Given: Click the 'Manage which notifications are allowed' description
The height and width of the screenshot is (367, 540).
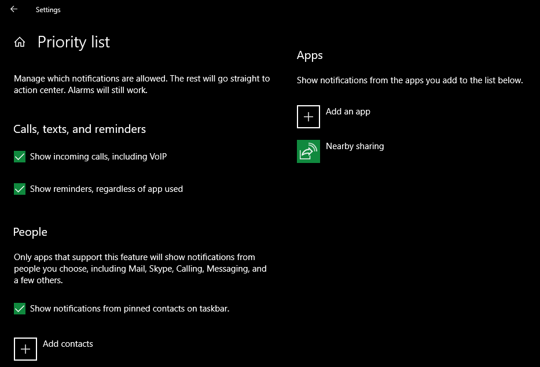Looking at the screenshot, I should (142, 84).
